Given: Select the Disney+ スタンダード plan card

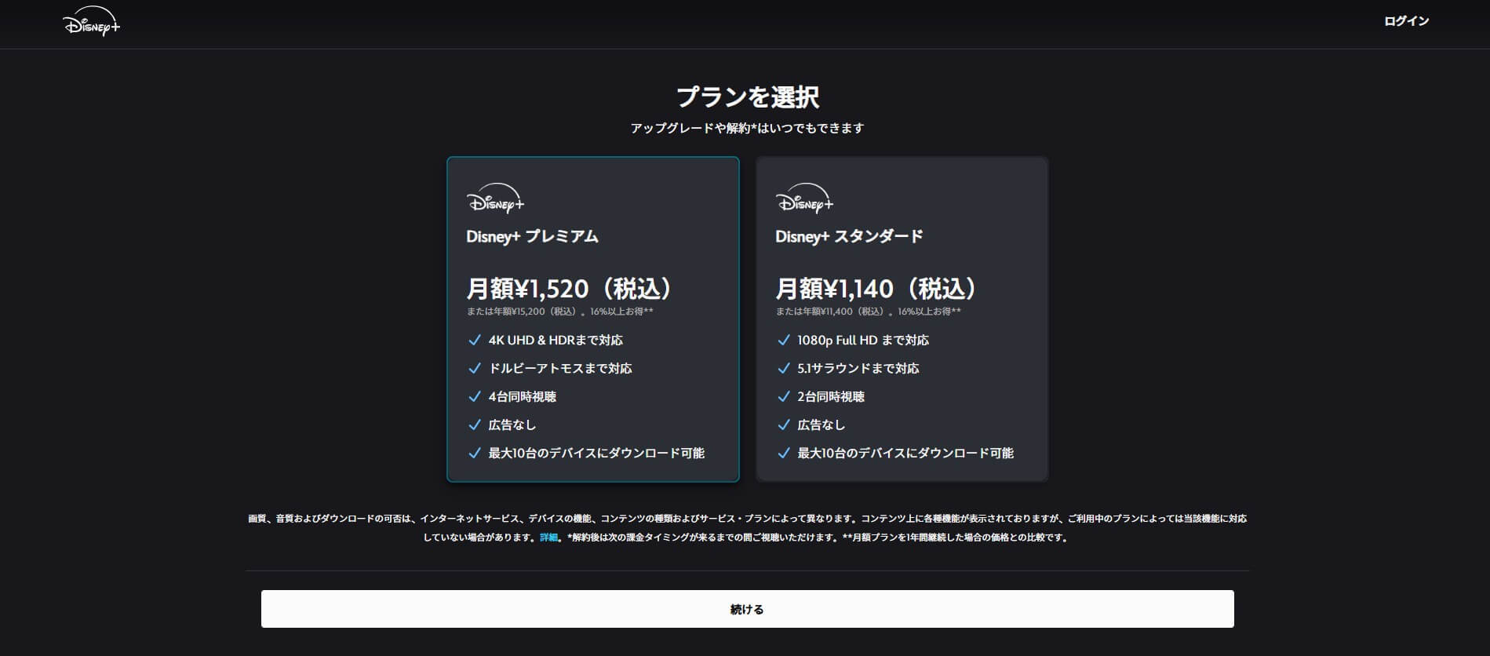Looking at the screenshot, I should pos(902,319).
